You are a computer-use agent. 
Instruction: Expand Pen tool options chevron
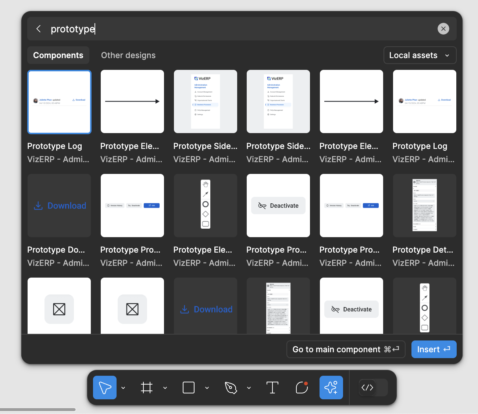tap(249, 388)
